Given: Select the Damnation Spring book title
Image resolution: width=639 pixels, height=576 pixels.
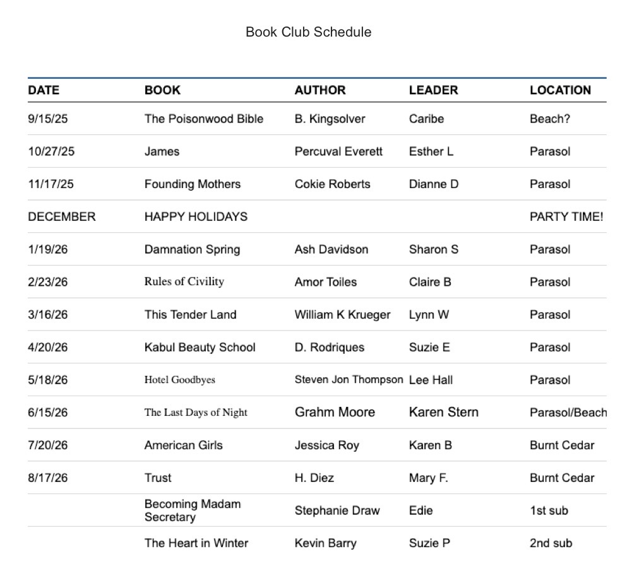Looking at the screenshot, I should pyautogui.click(x=192, y=250).
